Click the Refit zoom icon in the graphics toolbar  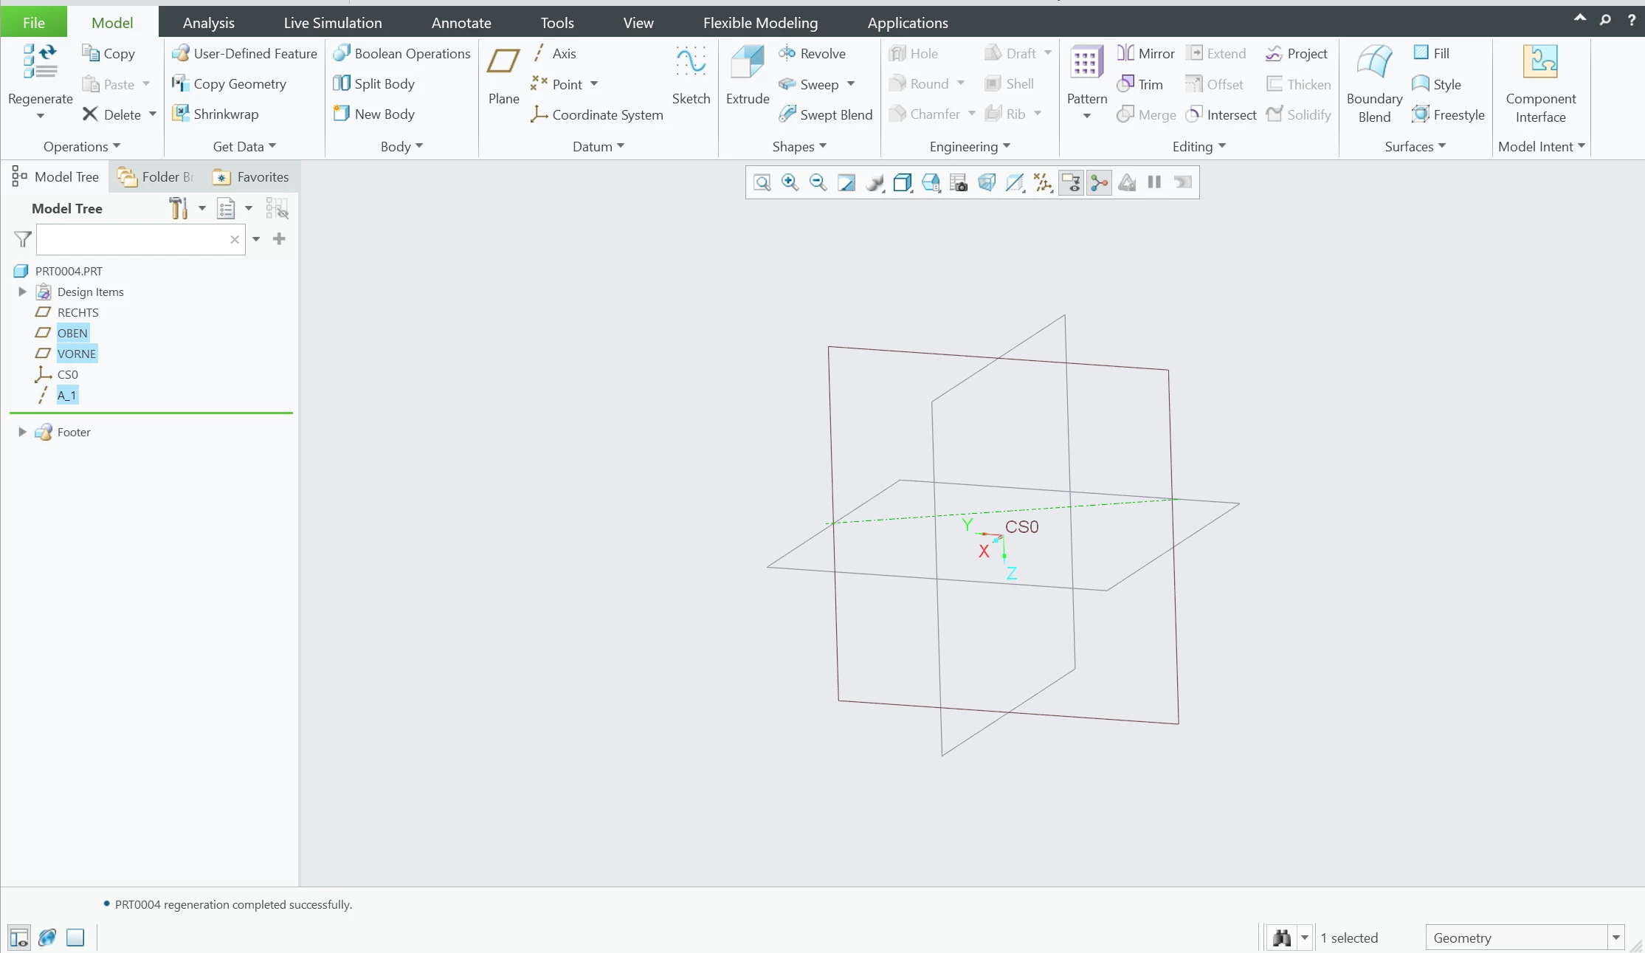point(762,182)
